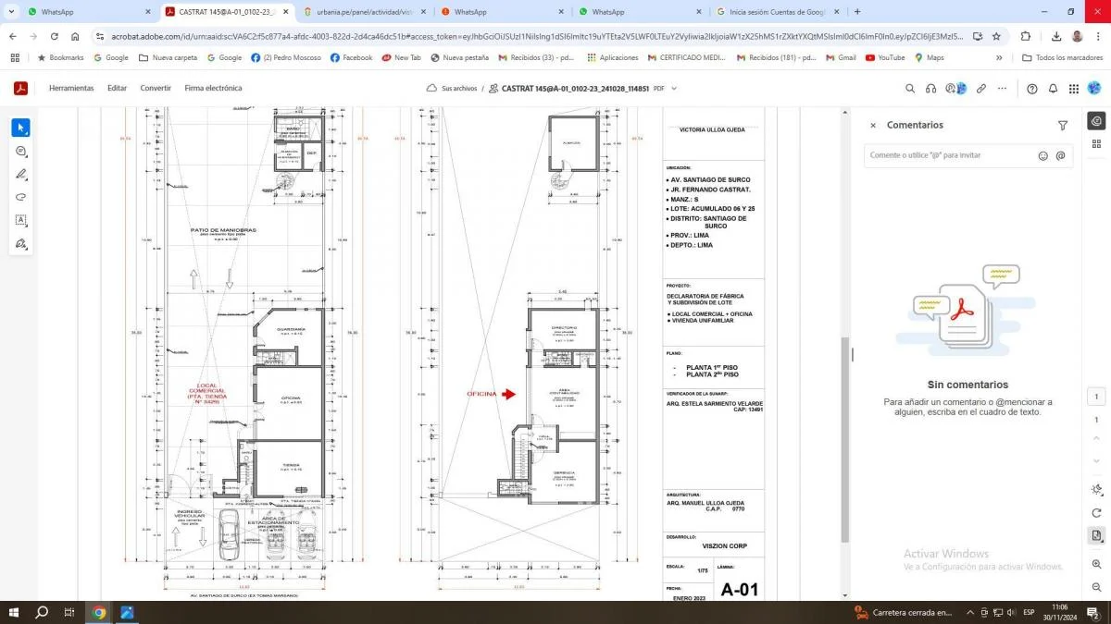Open the browser extensions puzzle icon
The width and height of the screenshot is (1111, 624).
(1026, 36)
